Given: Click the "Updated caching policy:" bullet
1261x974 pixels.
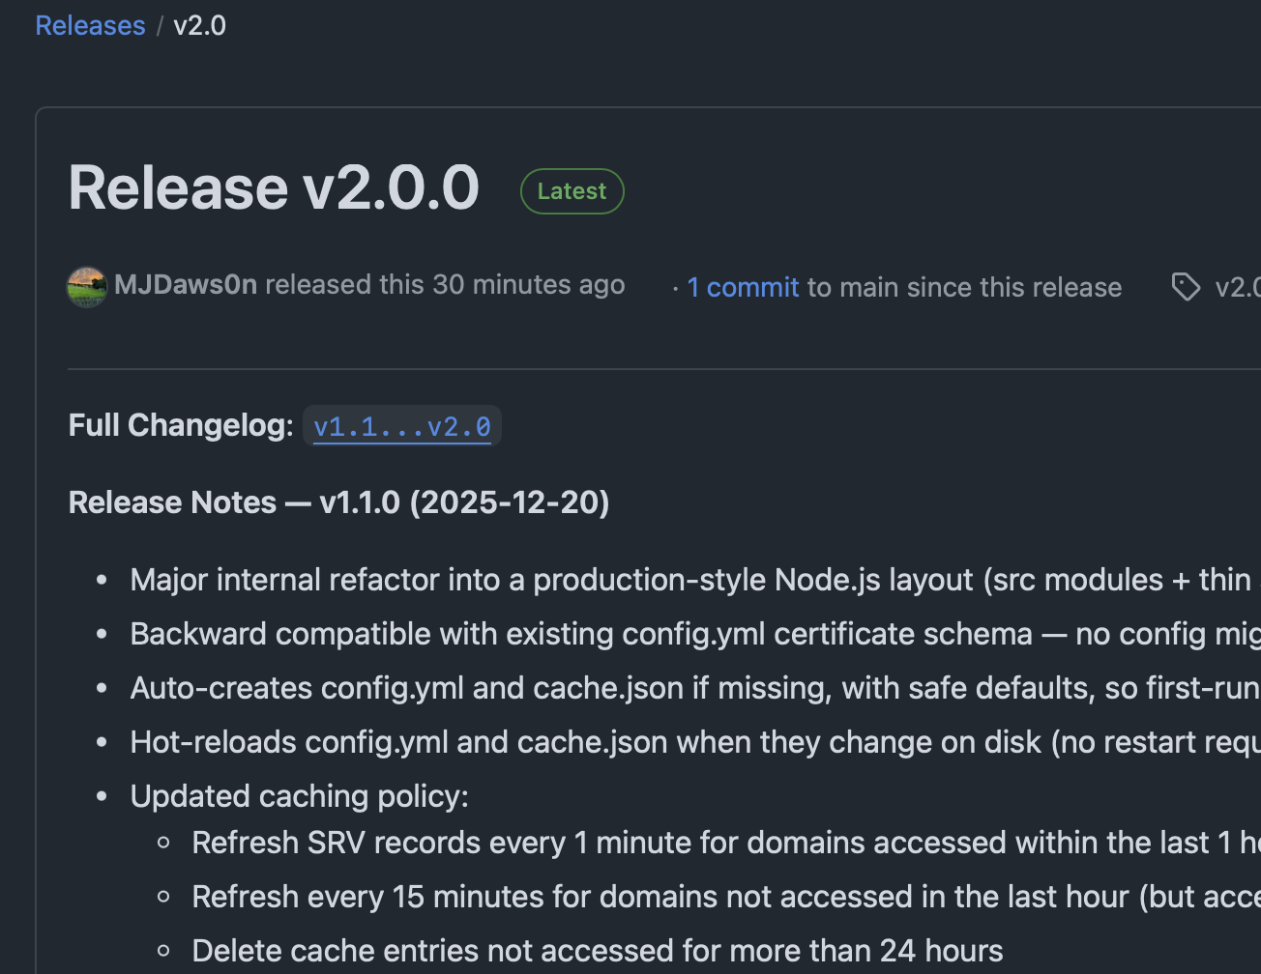Looking at the screenshot, I should 299,796.
